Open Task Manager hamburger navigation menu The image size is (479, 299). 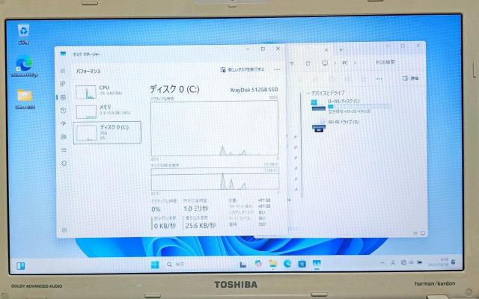[x=63, y=71]
